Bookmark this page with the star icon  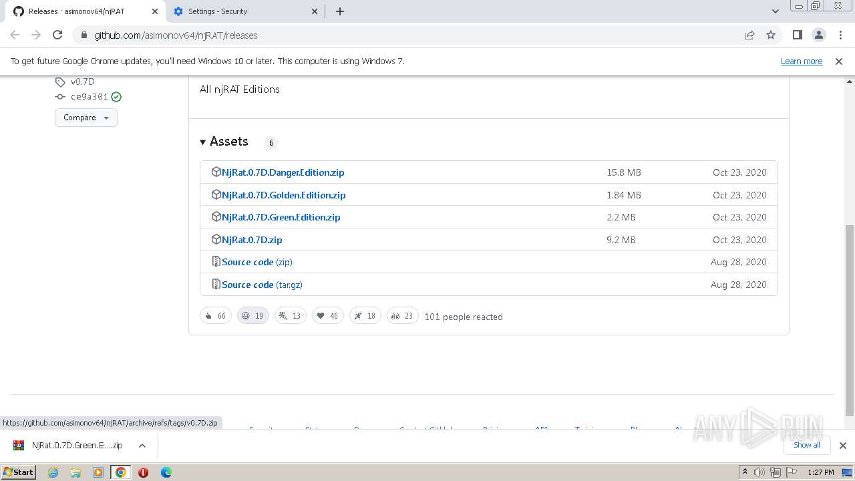point(771,35)
